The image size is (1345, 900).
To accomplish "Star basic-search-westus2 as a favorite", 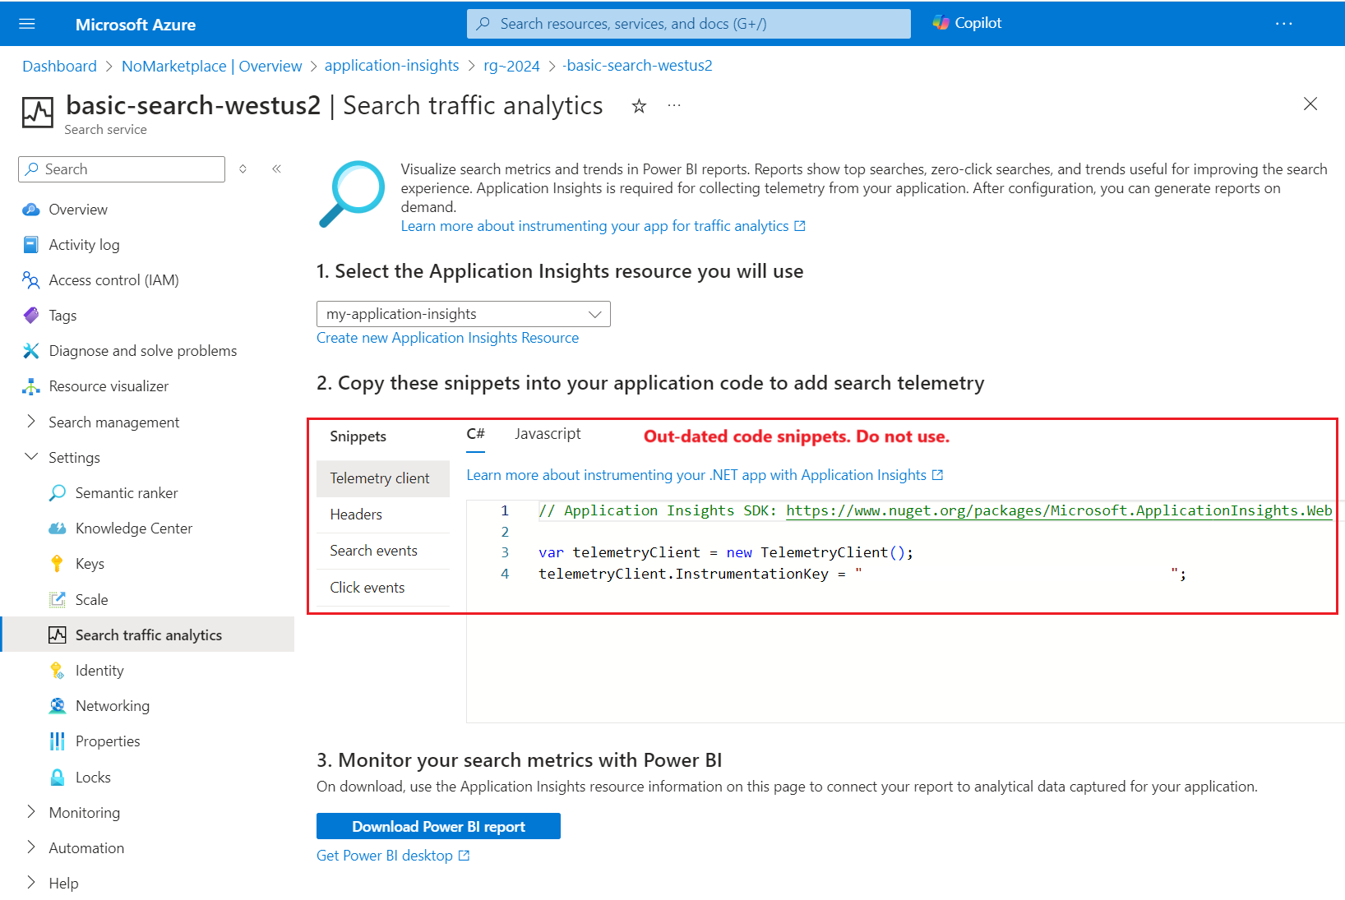I will click(639, 105).
